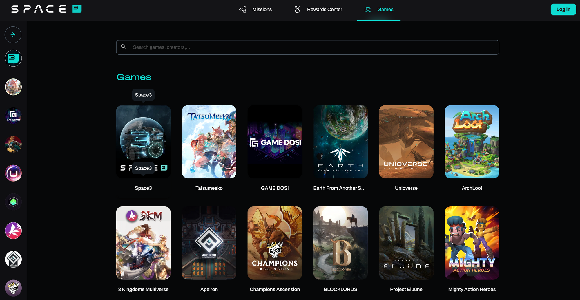580x300 pixels.
Task: Open the GAME DOSI icon in the sidebar
Action: pos(13,116)
